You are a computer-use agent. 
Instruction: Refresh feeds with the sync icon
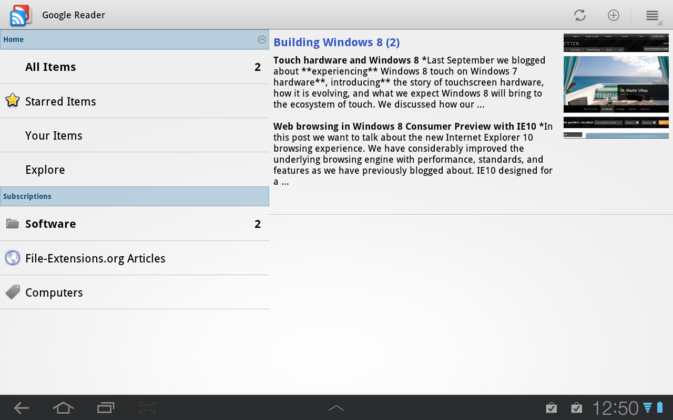[580, 15]
